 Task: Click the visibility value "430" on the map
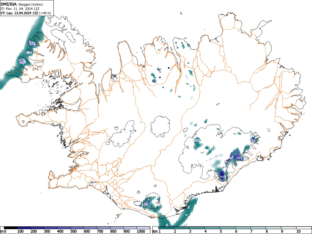click(145, 205)
